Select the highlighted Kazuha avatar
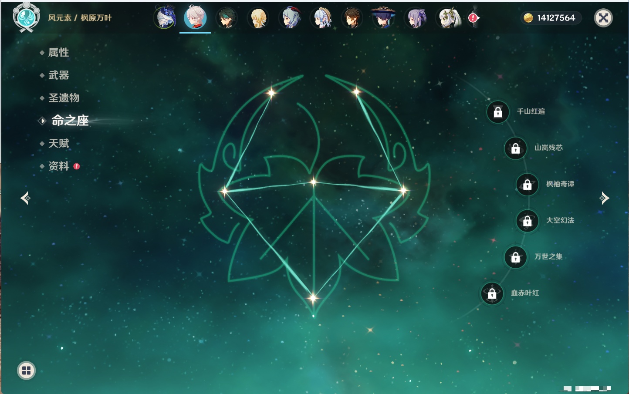This screenshot has height=394, width=629. pos(195,17)
